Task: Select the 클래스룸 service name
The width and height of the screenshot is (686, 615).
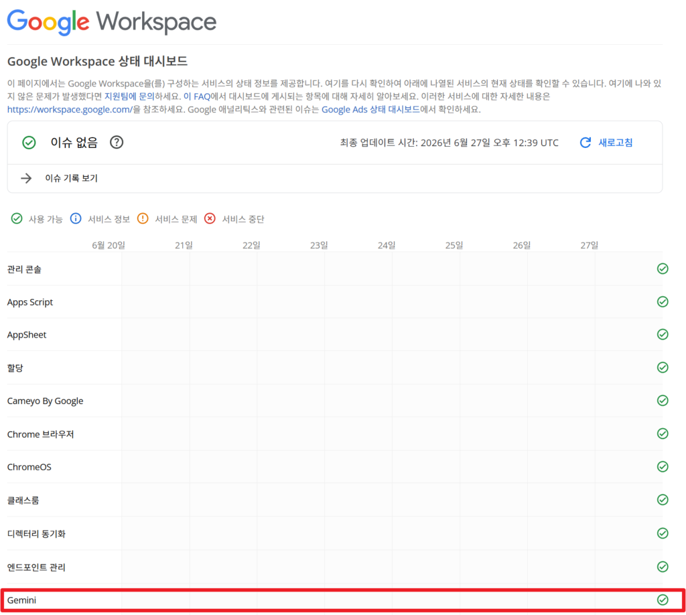Action: coord(23,500)
